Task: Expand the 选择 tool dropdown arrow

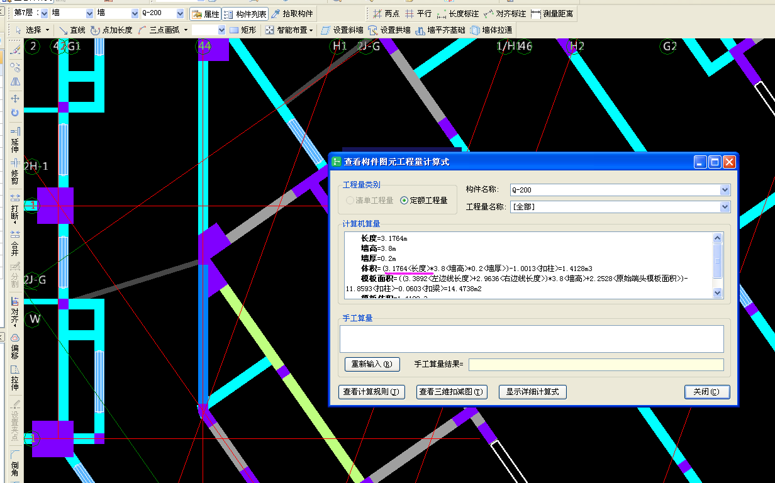Action: 48,30
